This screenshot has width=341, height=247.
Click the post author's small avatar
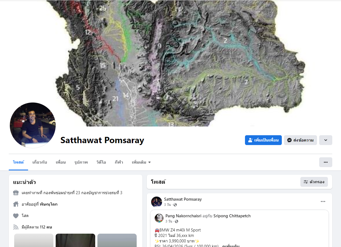(x=157, y=202)
